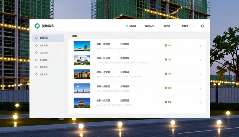Select the highlighted sidebar menu item
Viewport: 239px width, 137px height.
pos(48,38)
